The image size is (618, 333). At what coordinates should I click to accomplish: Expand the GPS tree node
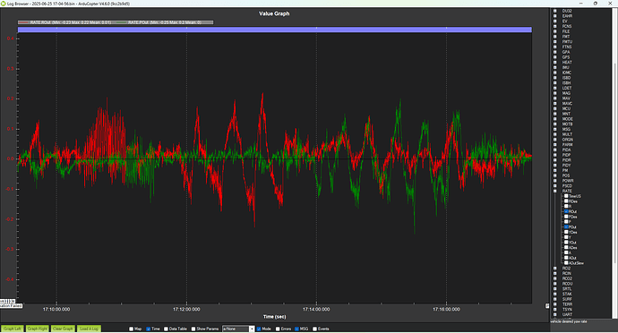pyautogui.click(x=555, y=57)
